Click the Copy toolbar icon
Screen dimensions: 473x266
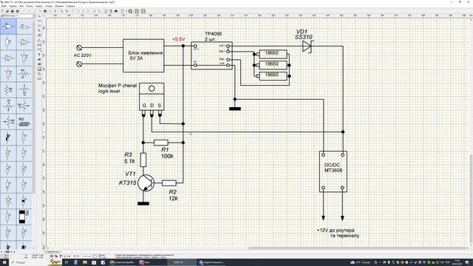click(x=40, y=11)
